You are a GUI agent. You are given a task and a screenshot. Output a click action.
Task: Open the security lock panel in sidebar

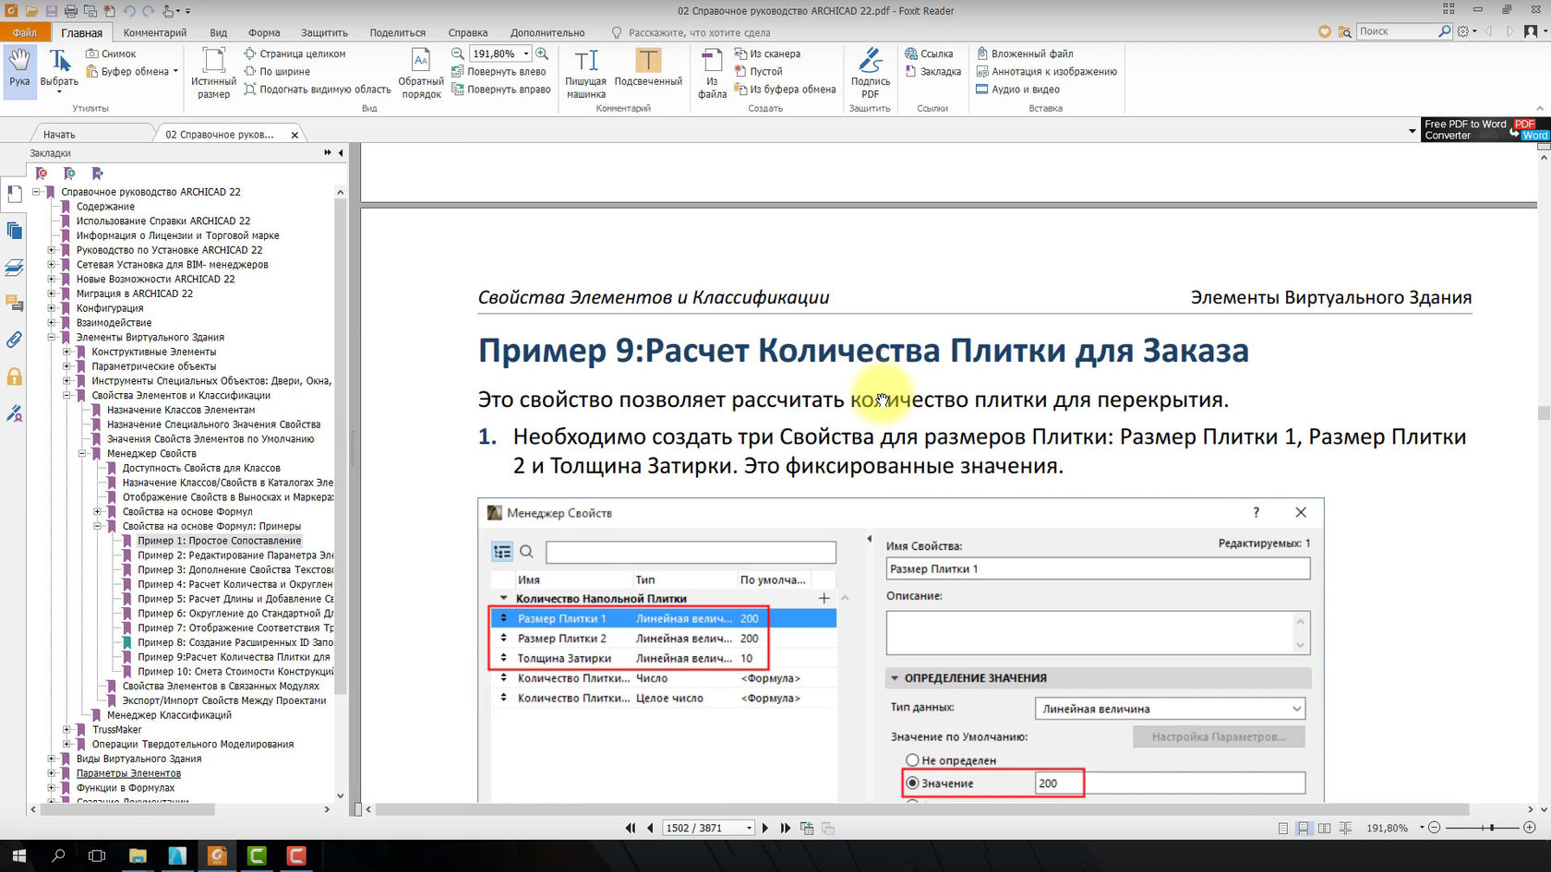[14, 376]
